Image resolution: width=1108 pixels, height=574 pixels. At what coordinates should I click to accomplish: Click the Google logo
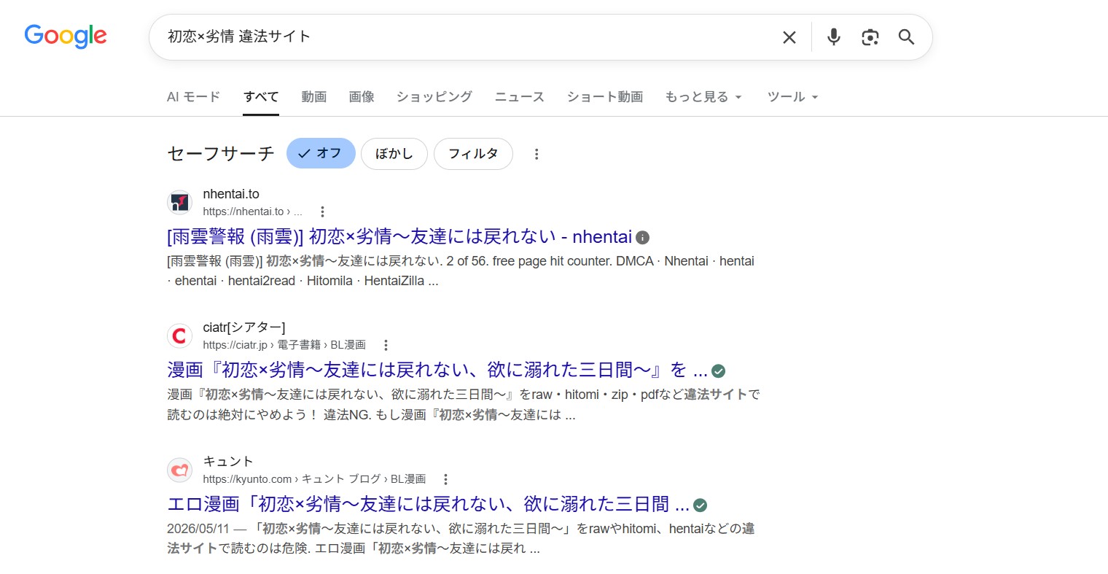66,36
